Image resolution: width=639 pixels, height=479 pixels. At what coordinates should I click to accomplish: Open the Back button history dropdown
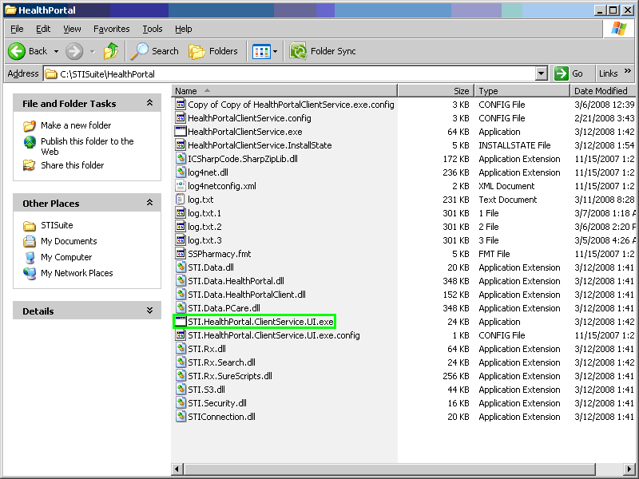tap(56, 52)
